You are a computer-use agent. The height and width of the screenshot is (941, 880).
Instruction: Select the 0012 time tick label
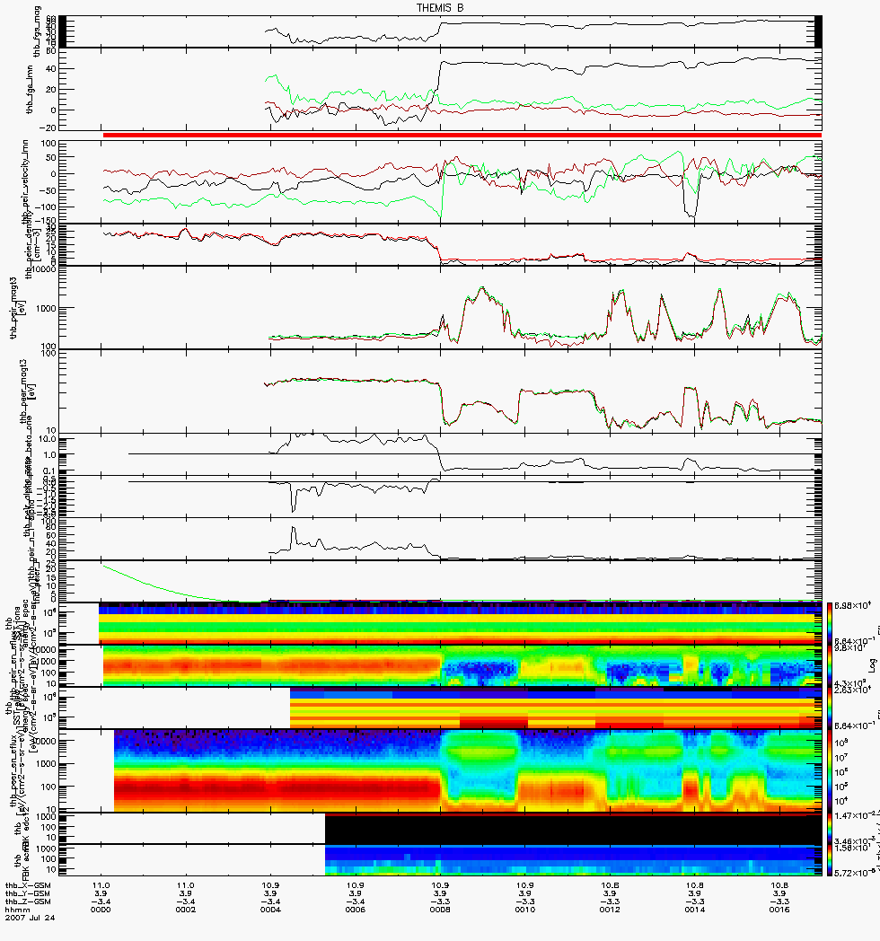[x=610, y=910]
